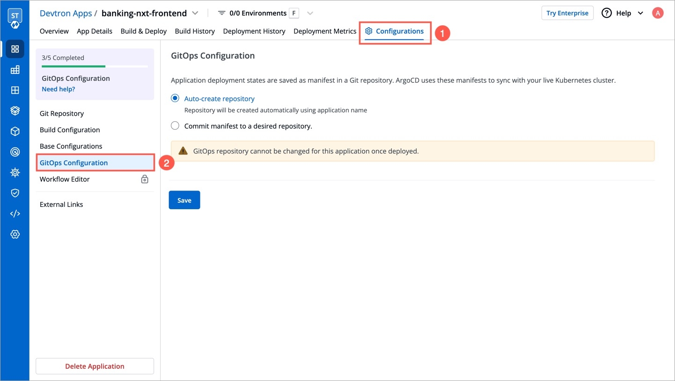Switch to Build & Deploy tab
675x381 pixels.
[x=143, y=31]
